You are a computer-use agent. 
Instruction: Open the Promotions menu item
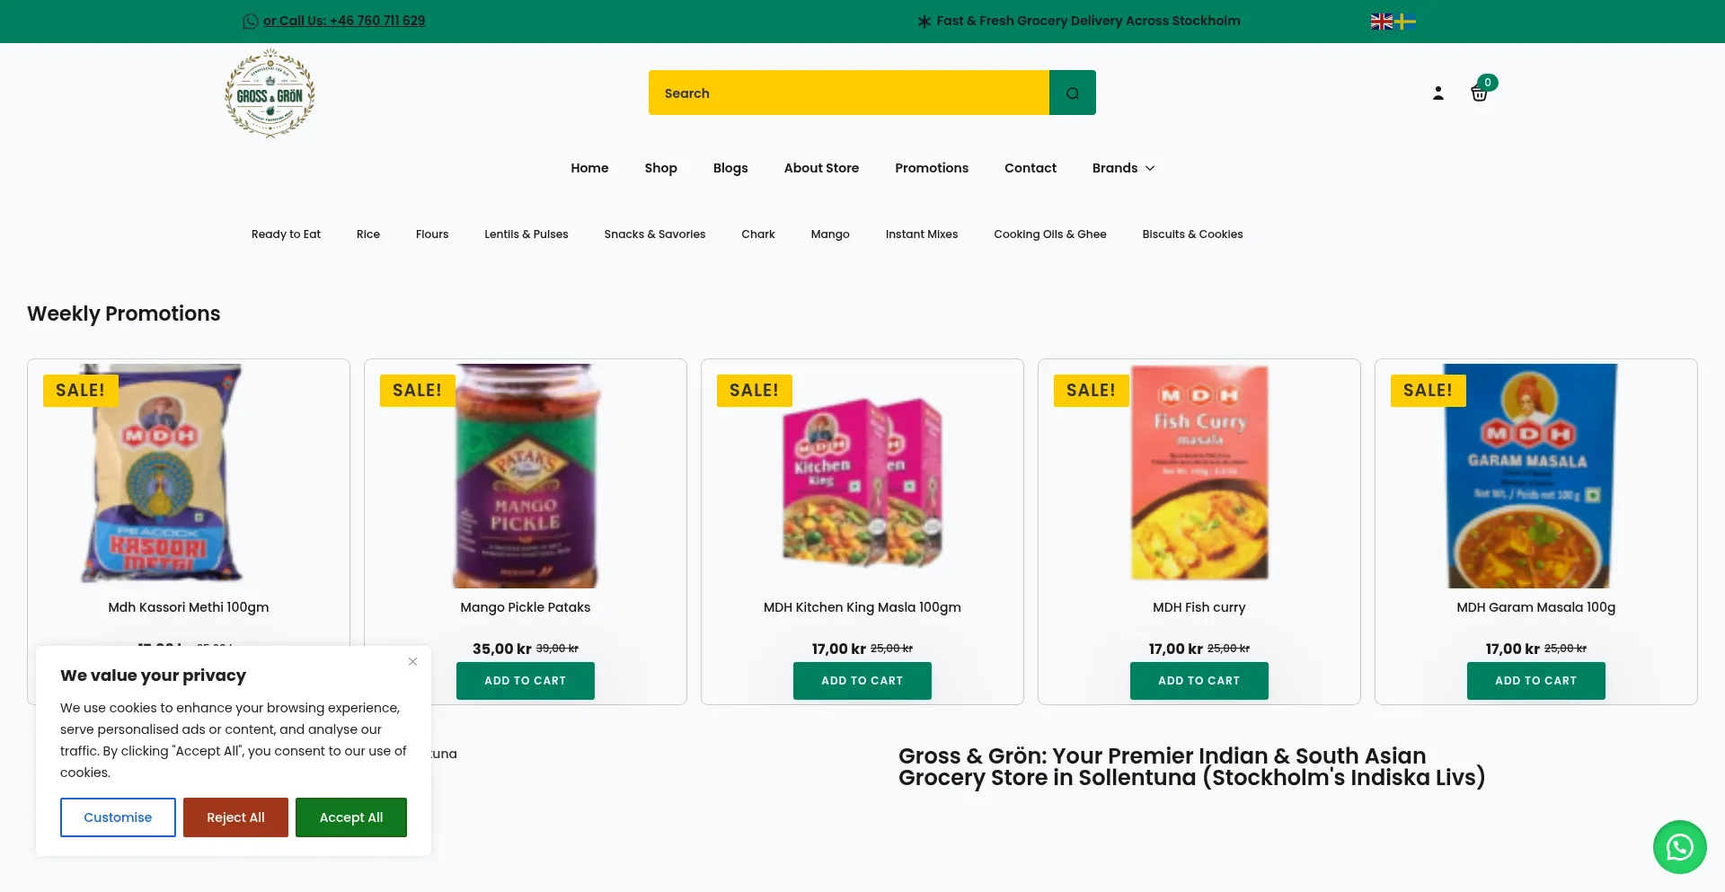pyautogui.click(x=932, y=168)
